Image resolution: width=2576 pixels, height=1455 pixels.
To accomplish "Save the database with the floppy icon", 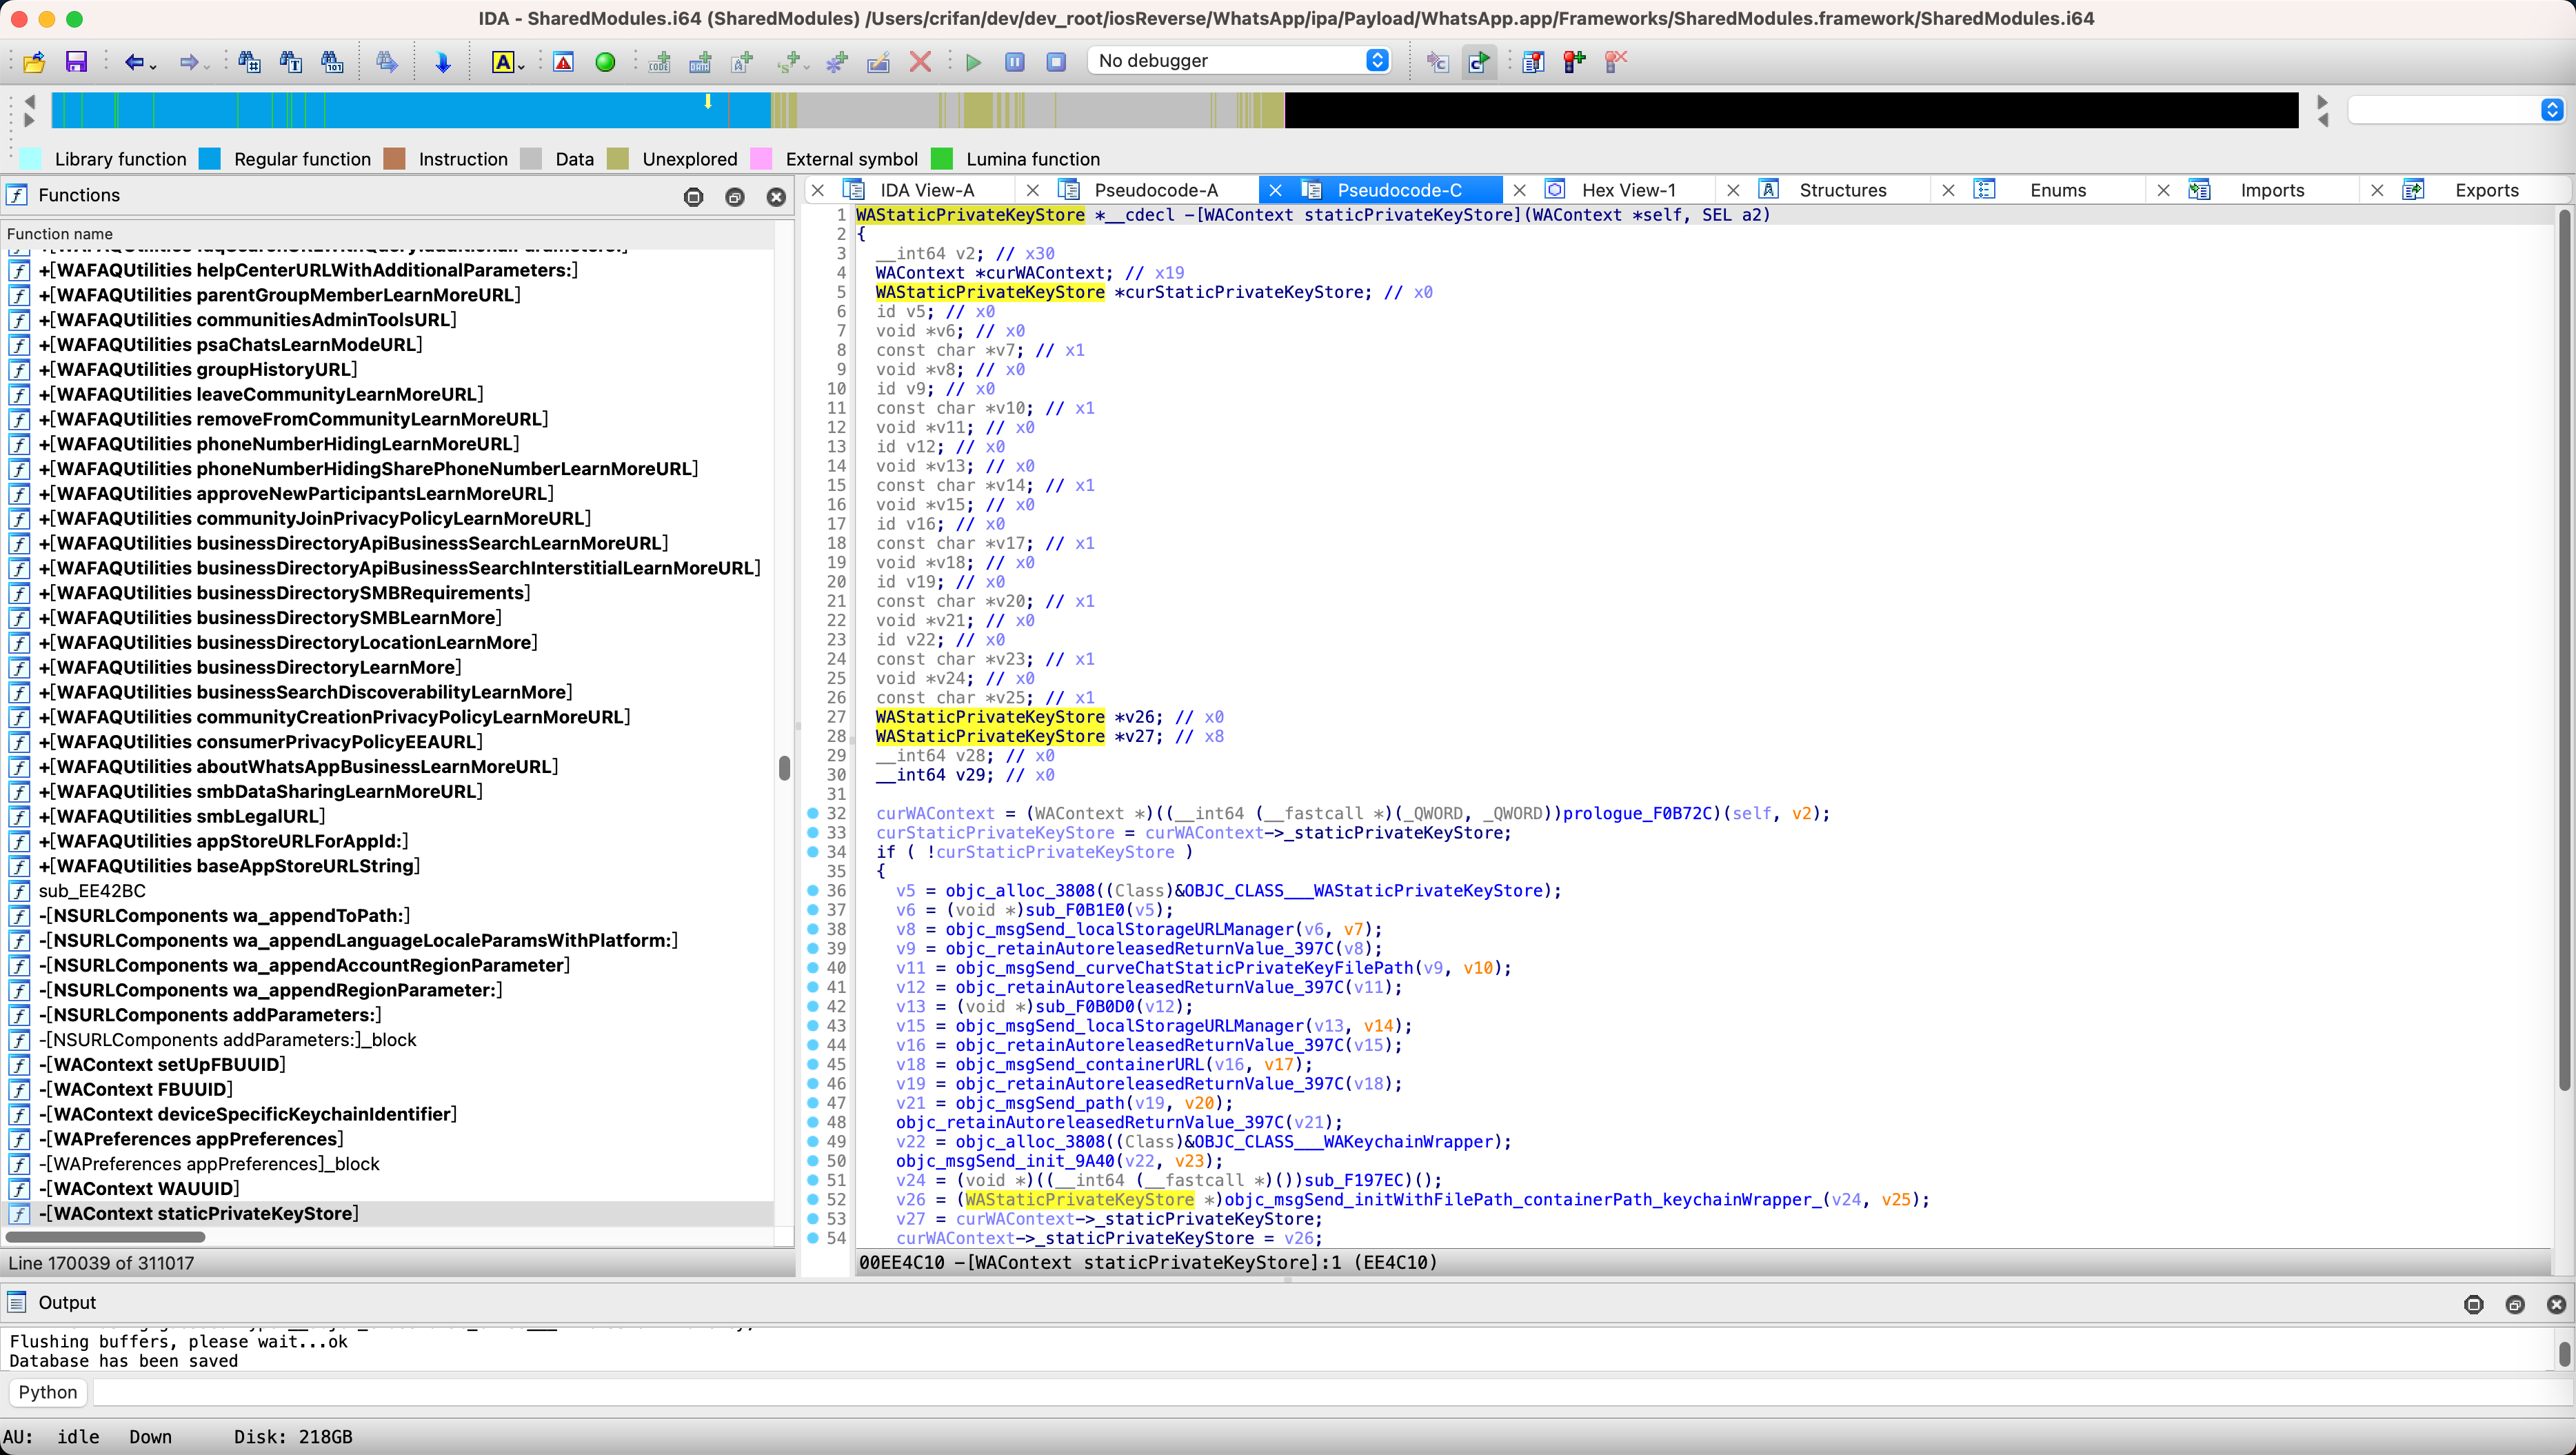I will pyautogui.click(x=76, y=62).
